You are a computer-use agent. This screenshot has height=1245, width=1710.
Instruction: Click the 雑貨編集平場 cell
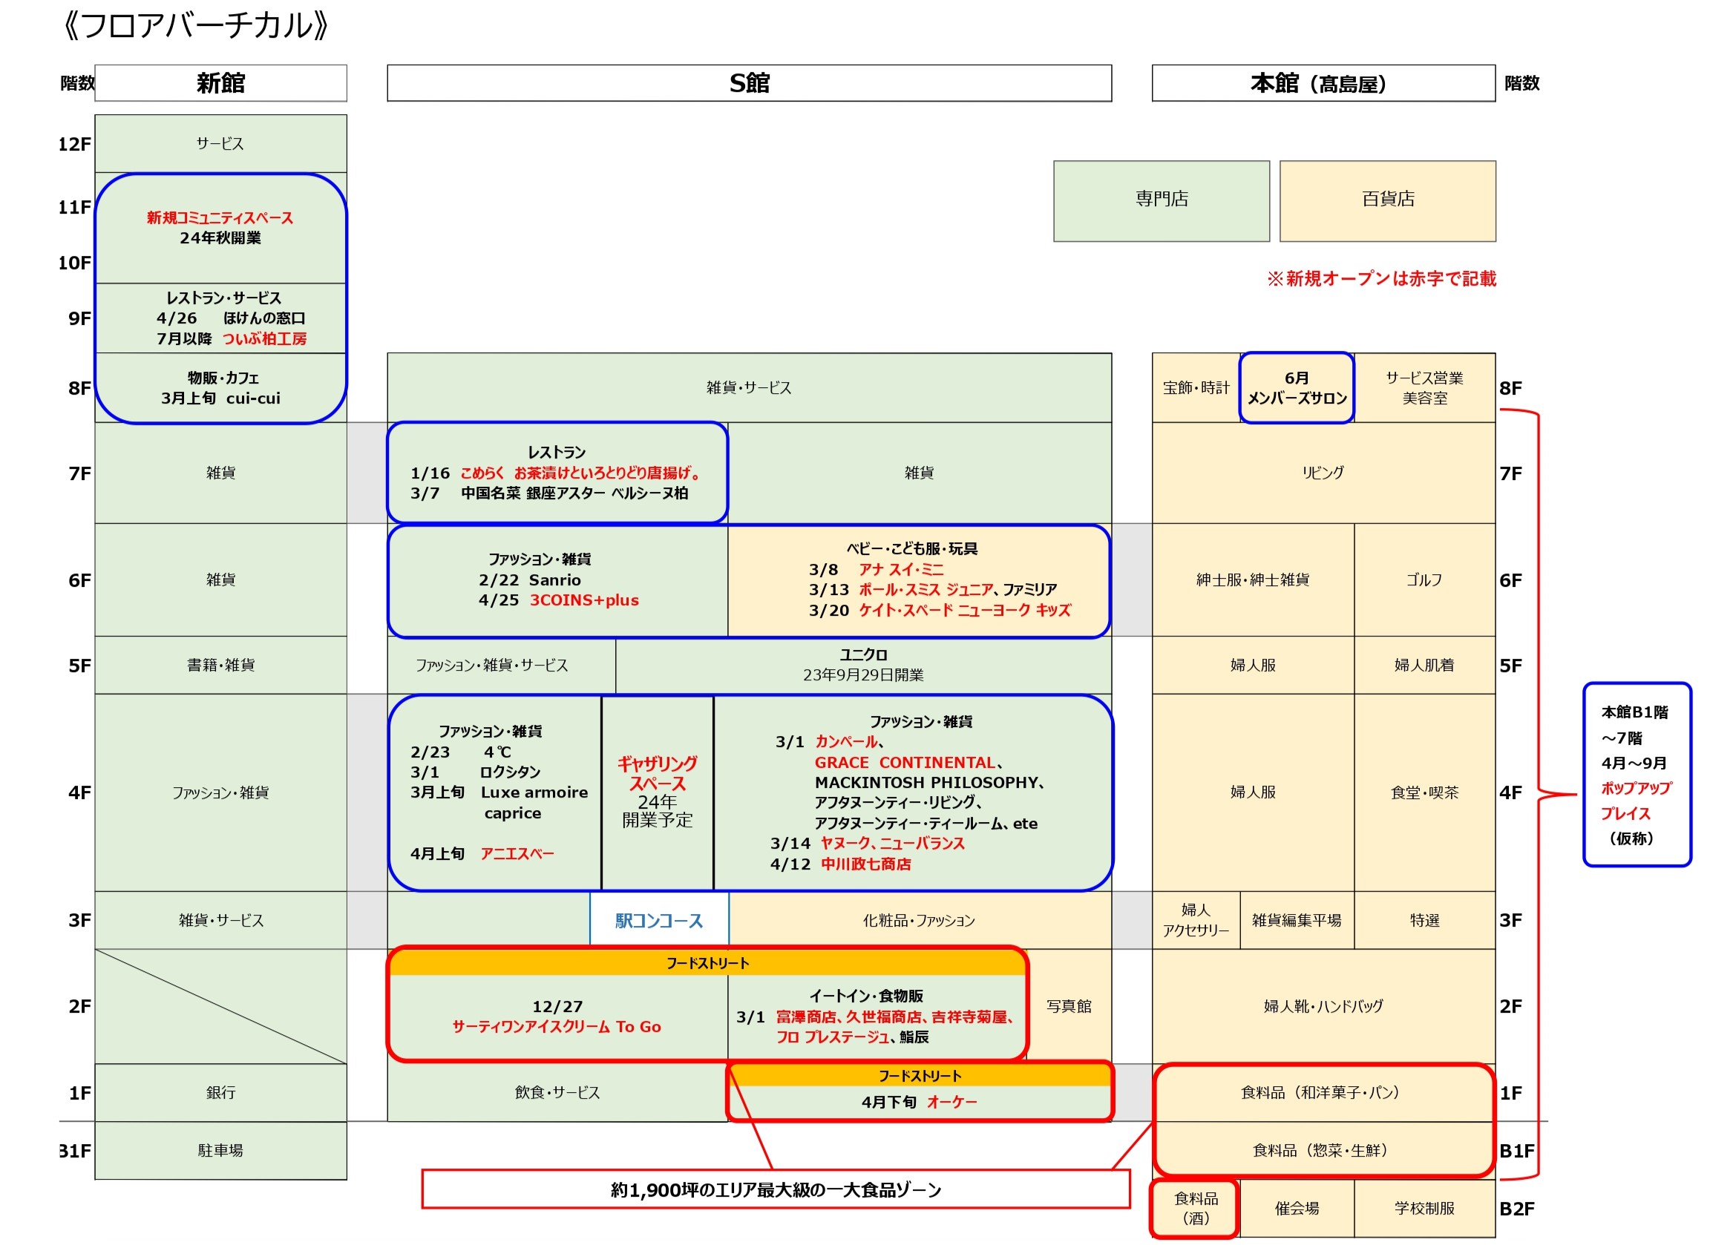click(1297, 921)
